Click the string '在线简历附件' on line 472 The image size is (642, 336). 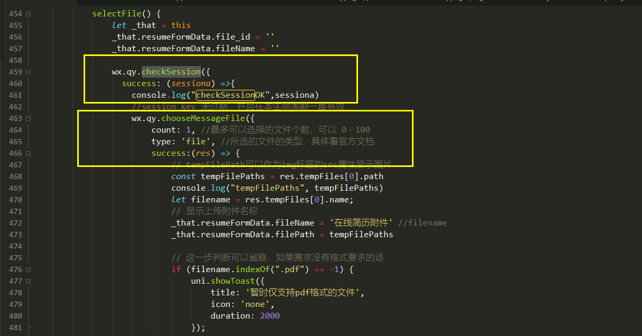point(360,222)
